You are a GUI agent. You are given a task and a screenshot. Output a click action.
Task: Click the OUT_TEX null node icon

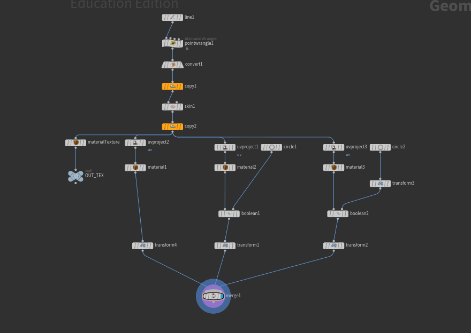tap(75, 176)
